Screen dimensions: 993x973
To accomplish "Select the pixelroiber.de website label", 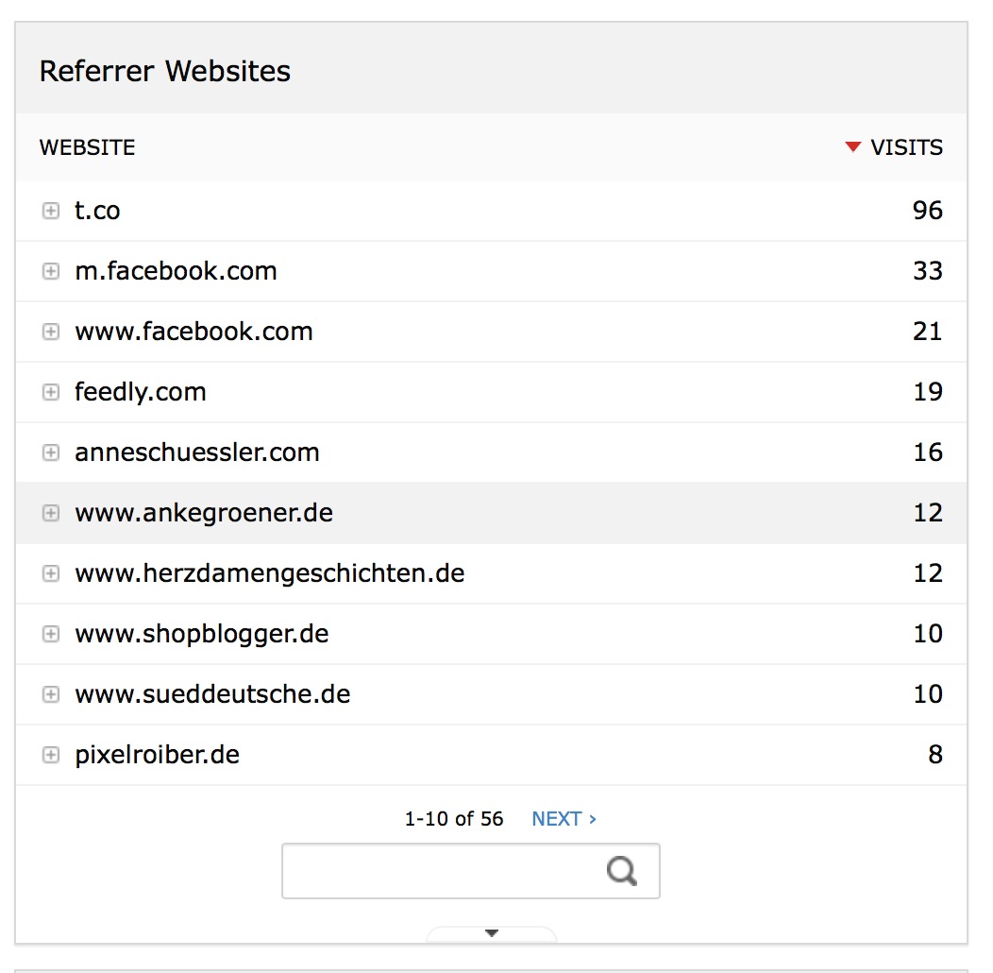I will pos(157,755).
